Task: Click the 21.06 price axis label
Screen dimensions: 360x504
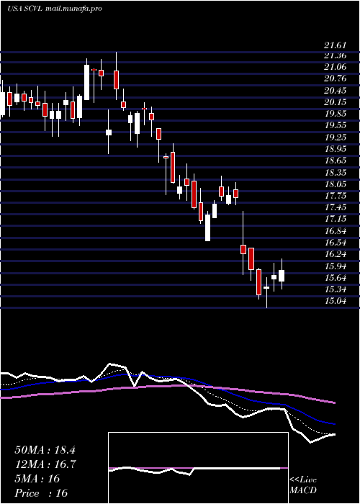Action: 335,67
